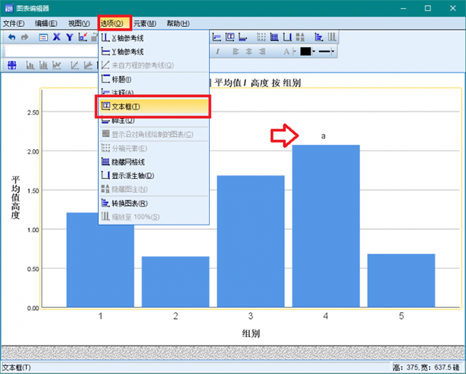
Task: Choose 隐藏网格线 in the options menu
Action: click(x=154, y=162)
